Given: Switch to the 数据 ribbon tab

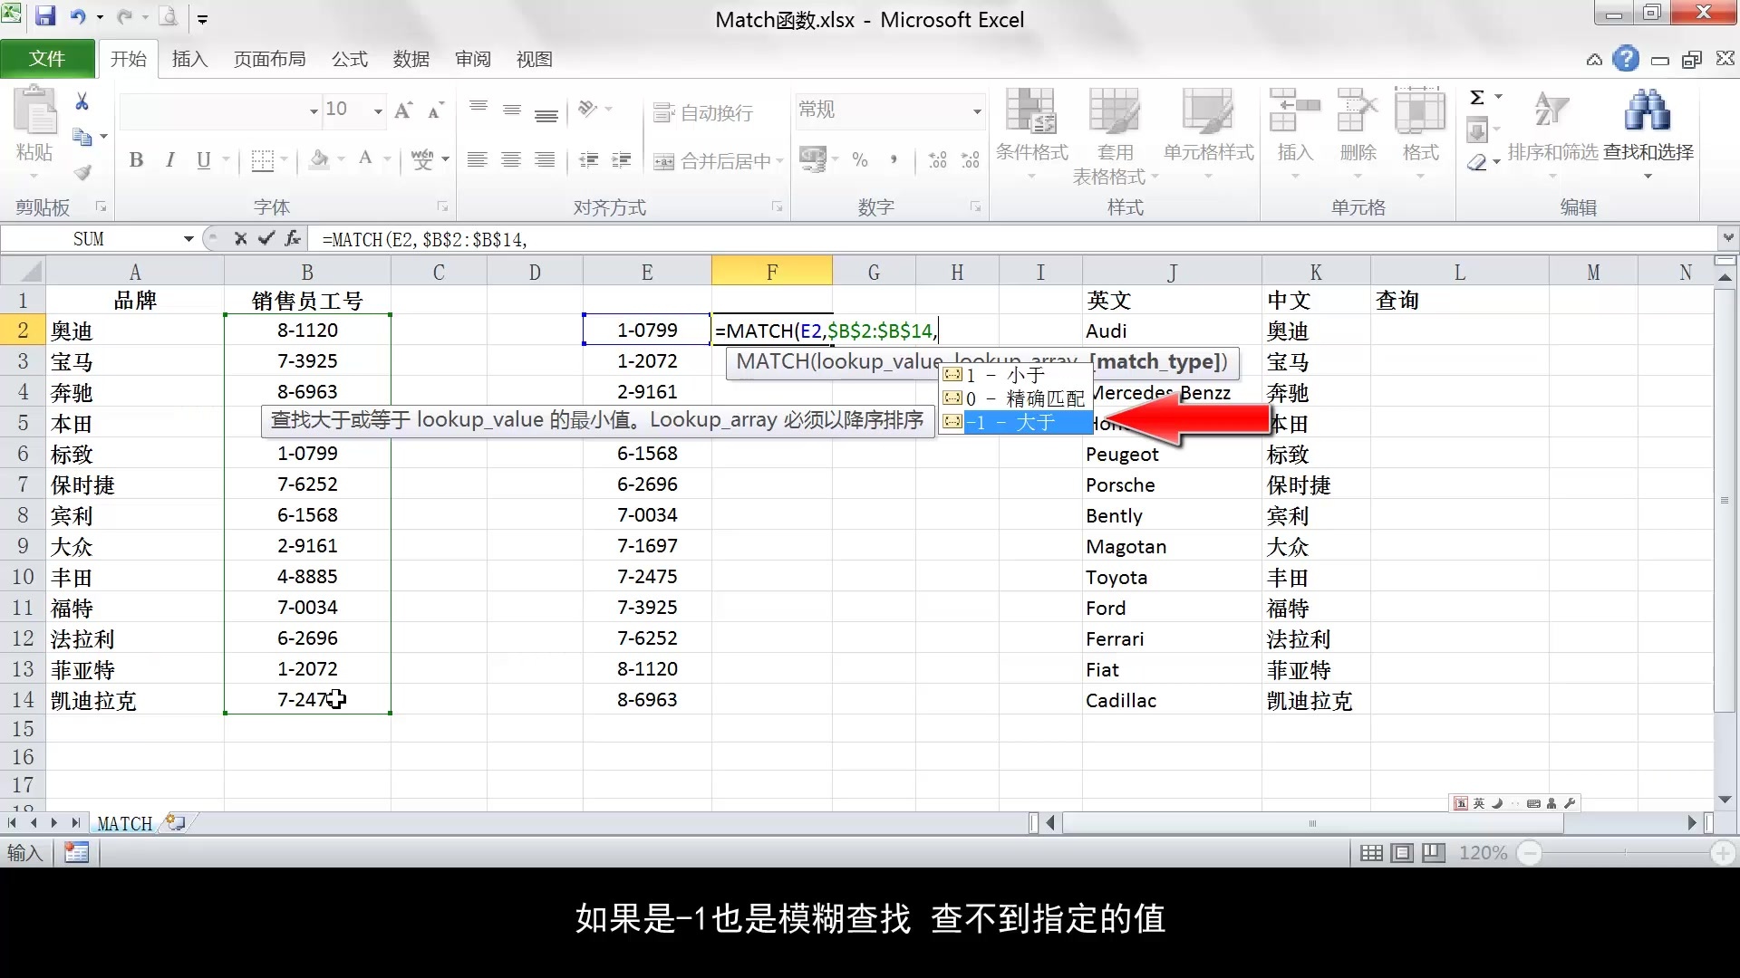Looking at the screenshot, I should 411,59.
